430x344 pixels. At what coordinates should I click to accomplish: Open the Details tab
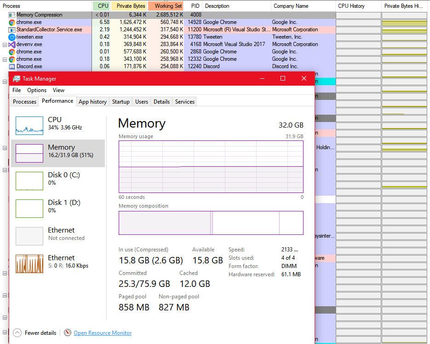click(161, 102)
